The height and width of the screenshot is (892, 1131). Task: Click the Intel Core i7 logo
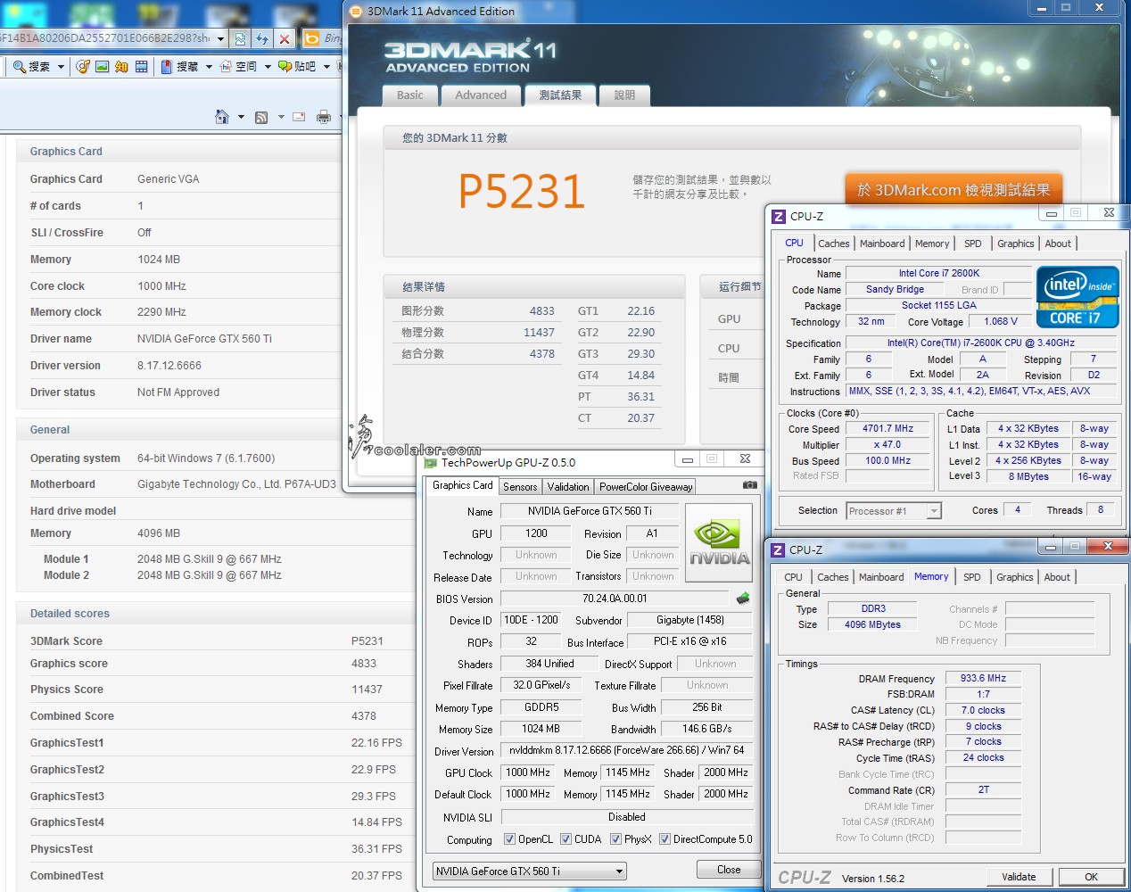[x=1077, y=297]
